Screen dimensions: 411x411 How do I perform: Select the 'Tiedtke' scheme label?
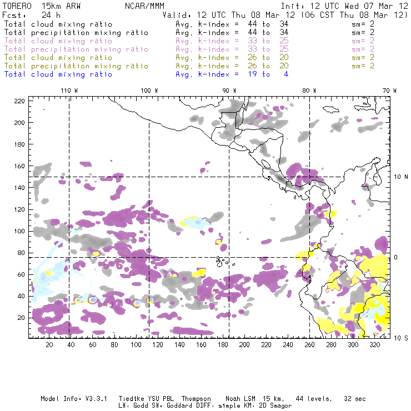click(132, 399)
